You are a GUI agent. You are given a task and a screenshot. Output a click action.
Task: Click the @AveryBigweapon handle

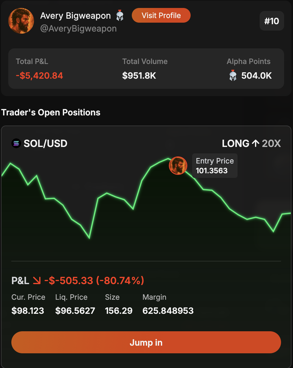(x=78, y=28)
